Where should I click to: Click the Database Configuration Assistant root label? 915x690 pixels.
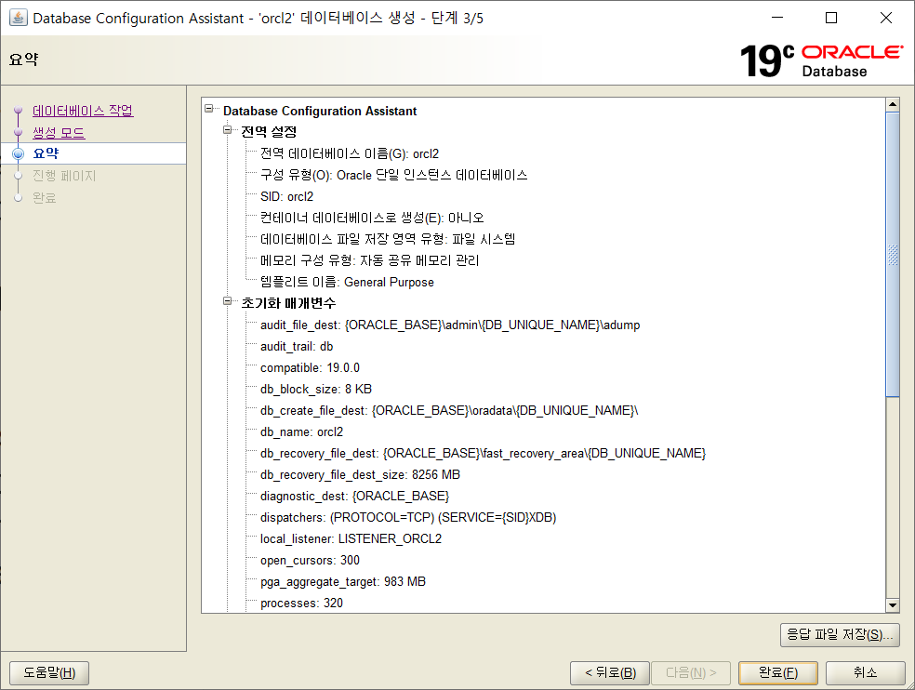pyautogui.click(x=320, y=111)
